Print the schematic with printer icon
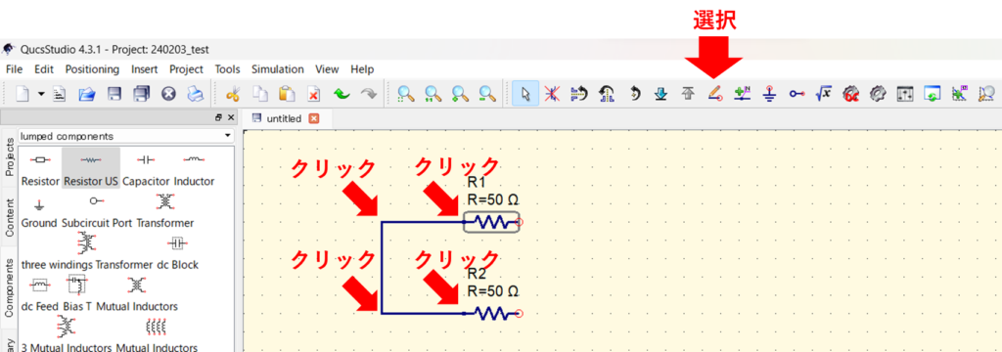The image size is (1002, 352). pos(195,95)
